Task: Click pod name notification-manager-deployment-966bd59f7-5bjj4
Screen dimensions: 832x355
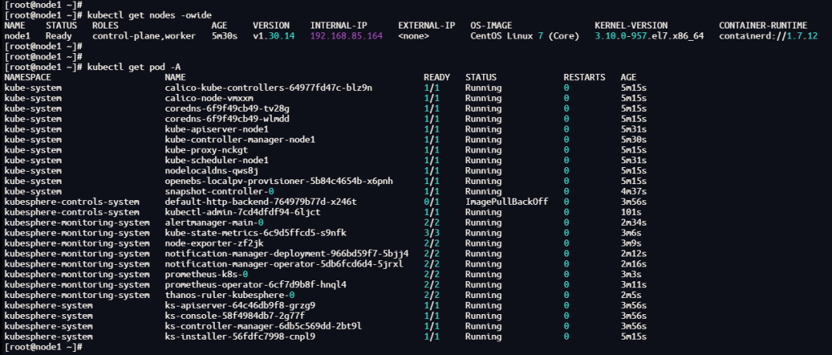Action: pos(287,253)
